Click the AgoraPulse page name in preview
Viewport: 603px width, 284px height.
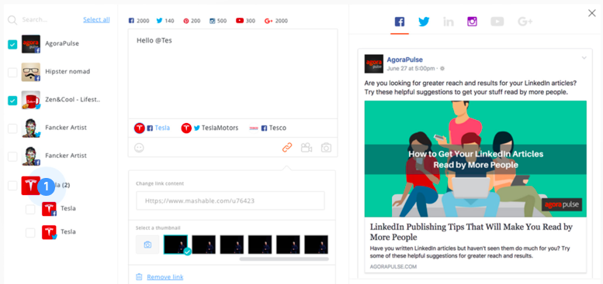point(404,60)
